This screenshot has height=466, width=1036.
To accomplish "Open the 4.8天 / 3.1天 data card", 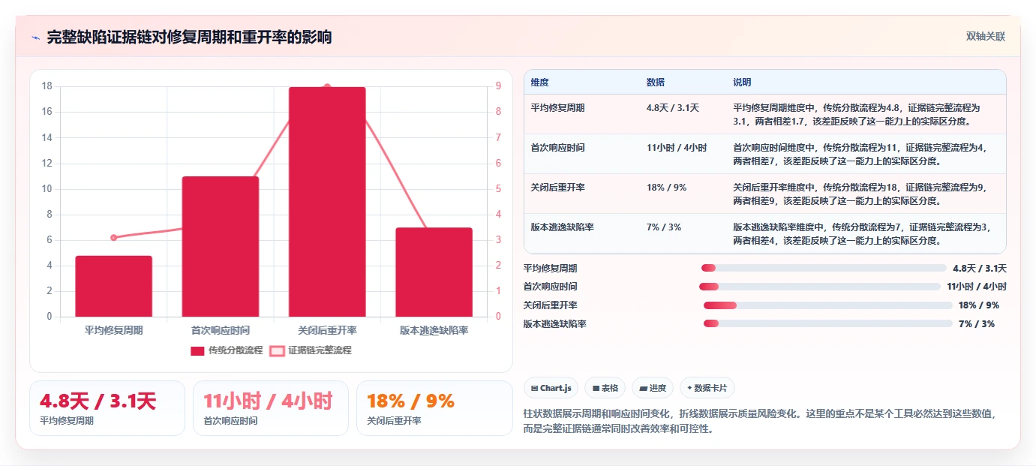I will tap(107, 408).
